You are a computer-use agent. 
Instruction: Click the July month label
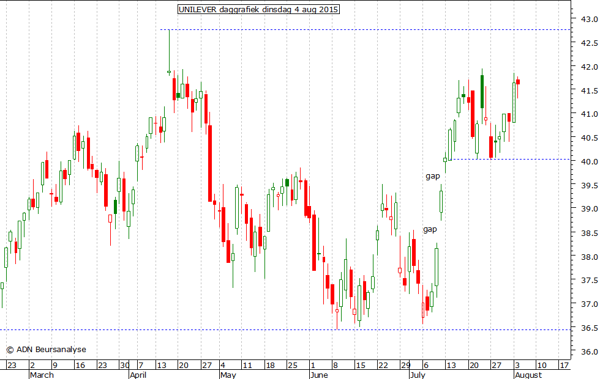pyautogui.click(x=418, y=375)
